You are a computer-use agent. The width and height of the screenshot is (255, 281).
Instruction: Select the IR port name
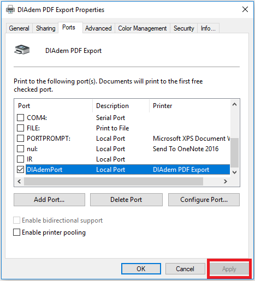coord(29,159)
